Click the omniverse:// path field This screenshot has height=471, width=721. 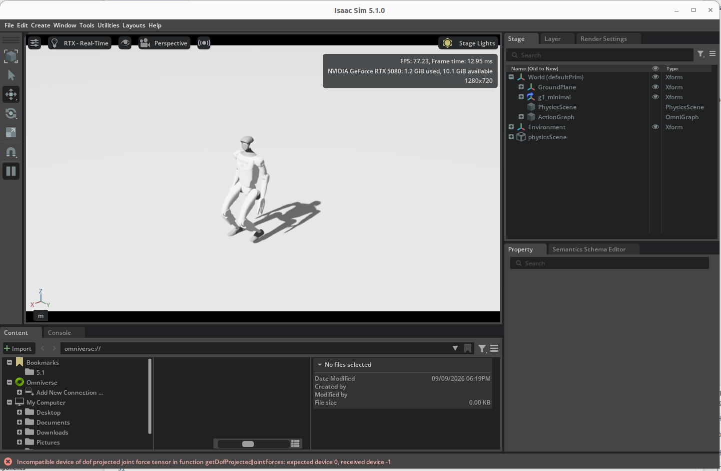[255, 349]
